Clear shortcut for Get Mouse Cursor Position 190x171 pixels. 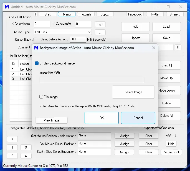(149, 144)
